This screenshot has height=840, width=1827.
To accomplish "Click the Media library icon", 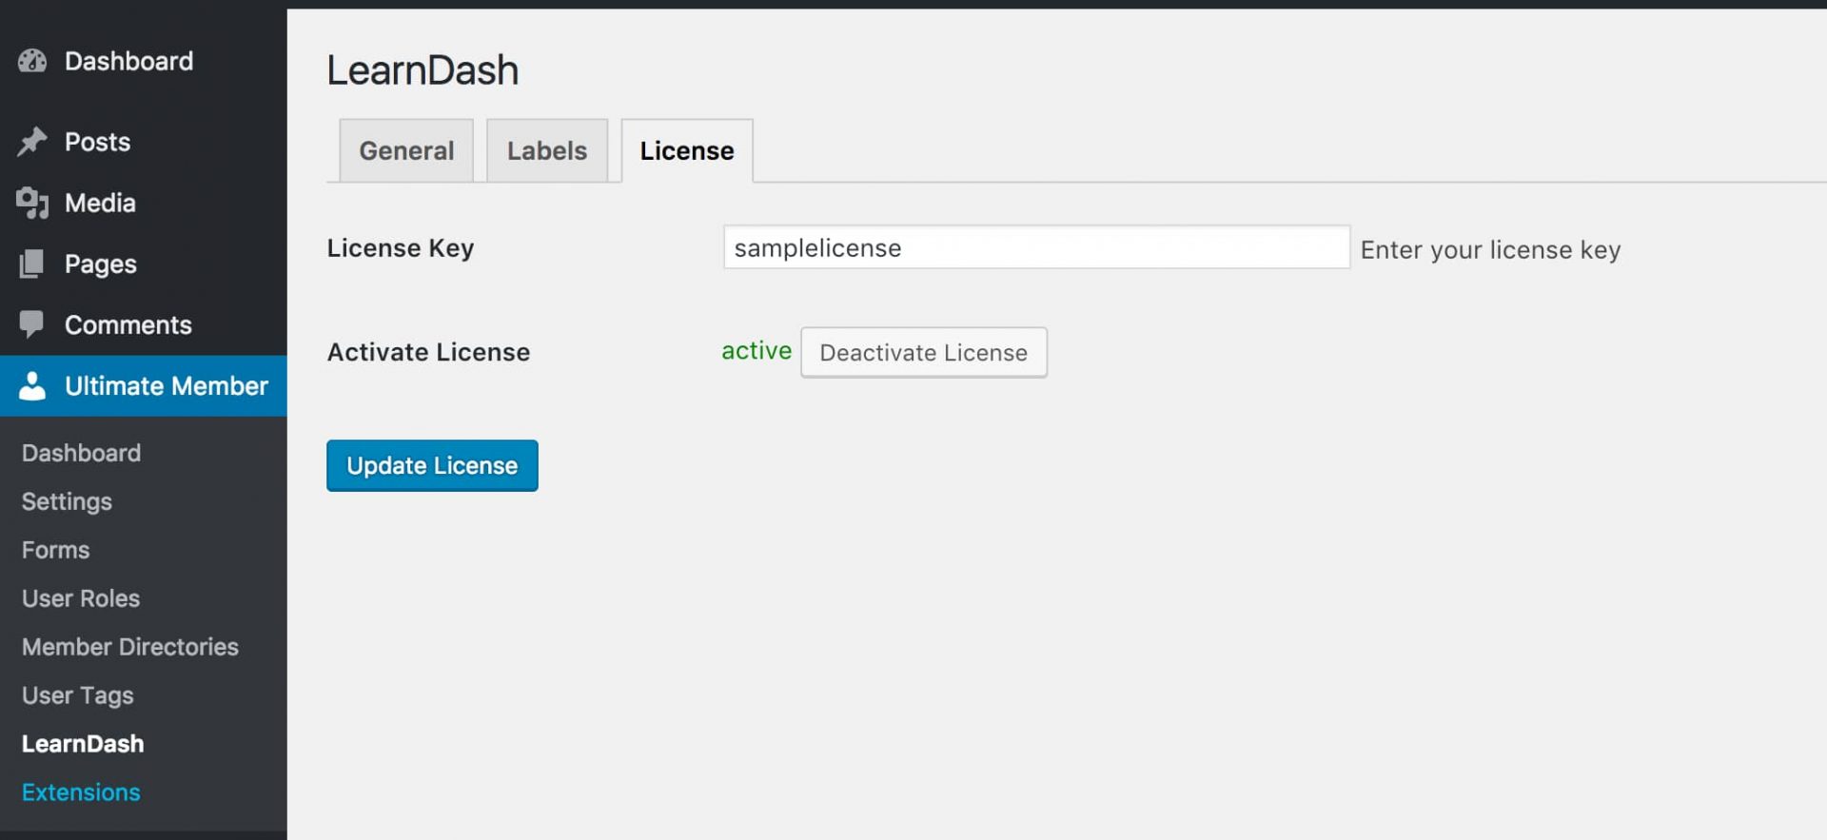I will pos(32,203).
